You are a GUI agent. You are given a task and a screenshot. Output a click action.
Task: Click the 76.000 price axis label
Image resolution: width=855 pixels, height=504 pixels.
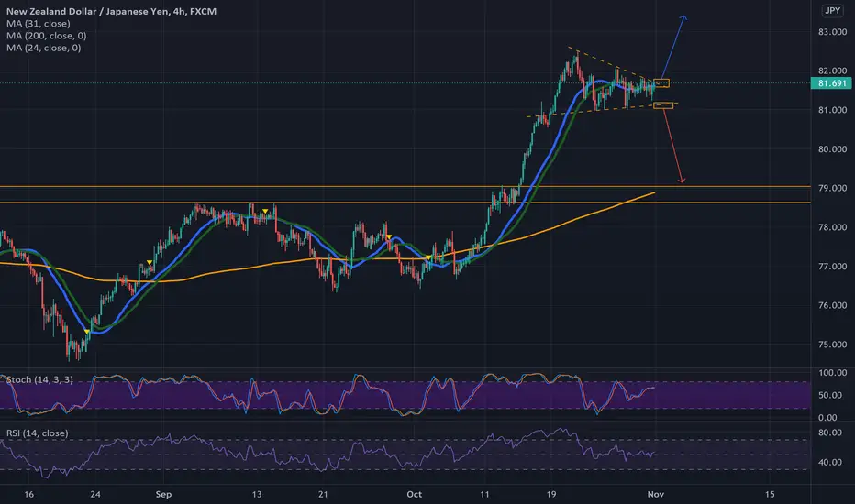click(x=832, y=305)
